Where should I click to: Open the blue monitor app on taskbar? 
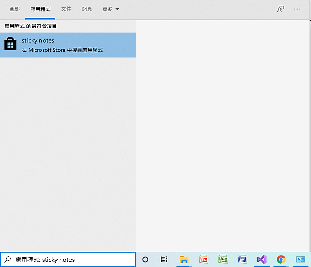pyautogui.click(x=301, y=259)
